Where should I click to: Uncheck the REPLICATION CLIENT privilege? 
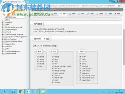point(80,75)
